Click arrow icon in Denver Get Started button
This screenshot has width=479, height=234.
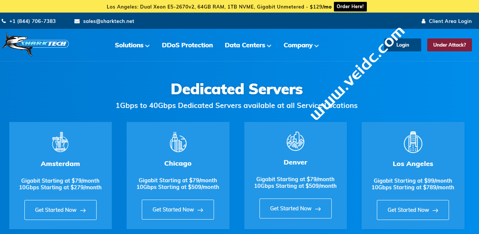[318, 209]
